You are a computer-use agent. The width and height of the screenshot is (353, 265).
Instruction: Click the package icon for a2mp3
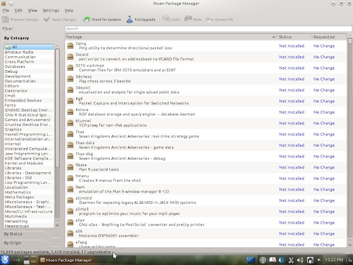point(71,211)
